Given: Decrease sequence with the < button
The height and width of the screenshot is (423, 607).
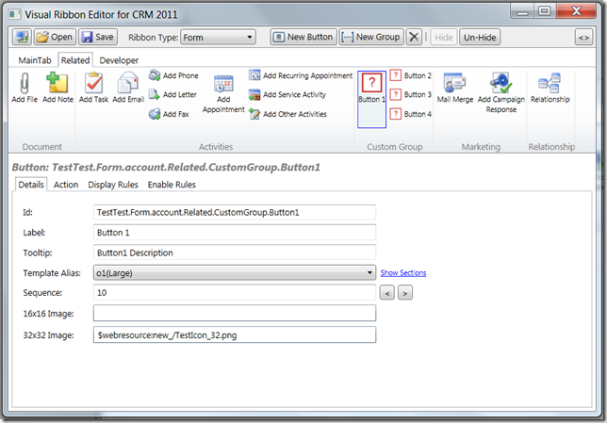Looking at the screenshot, I should click(387, 293).
